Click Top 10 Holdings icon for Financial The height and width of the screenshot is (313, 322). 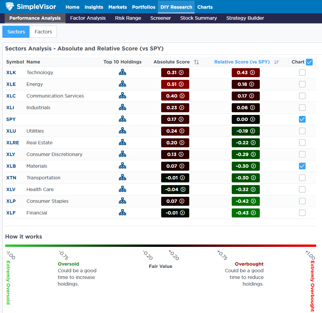122,213
